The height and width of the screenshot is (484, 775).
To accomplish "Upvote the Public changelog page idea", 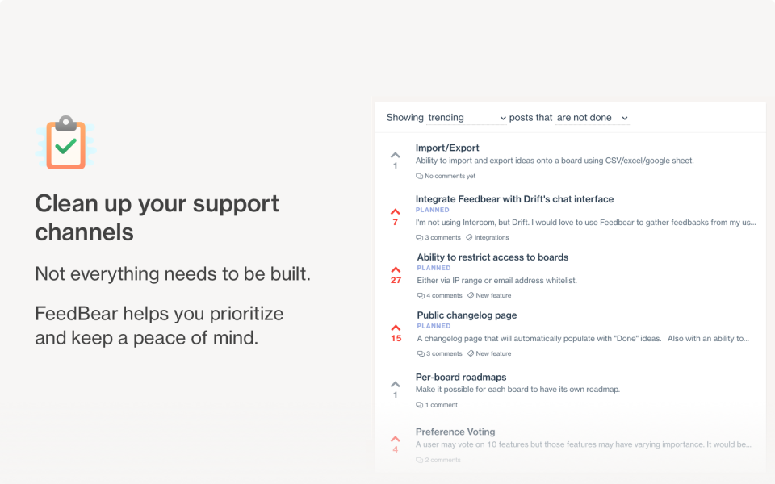I will (396, 328).
